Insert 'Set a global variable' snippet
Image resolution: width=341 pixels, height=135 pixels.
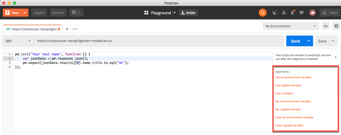[288, 109]
